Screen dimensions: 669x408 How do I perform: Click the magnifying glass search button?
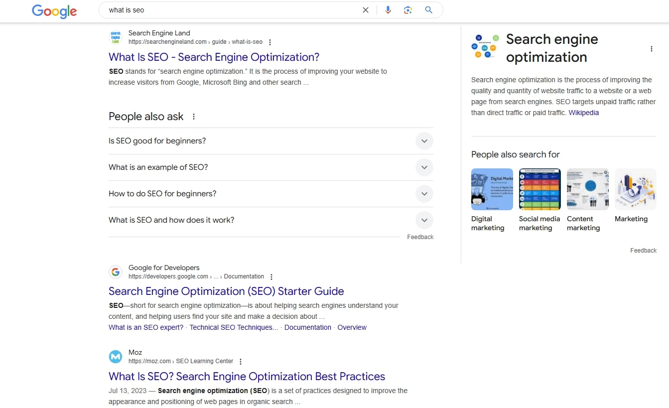428,10
